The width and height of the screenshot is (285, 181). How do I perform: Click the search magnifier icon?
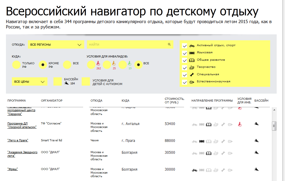pyautogui.click(x=169, y=44)
